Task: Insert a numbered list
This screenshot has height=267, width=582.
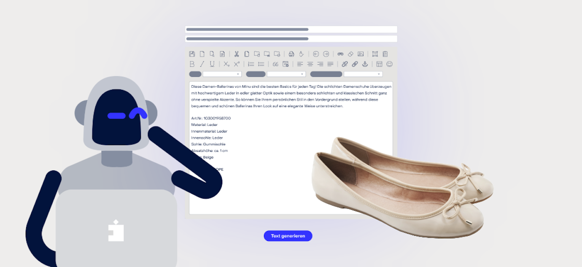Action: [251, 64]
